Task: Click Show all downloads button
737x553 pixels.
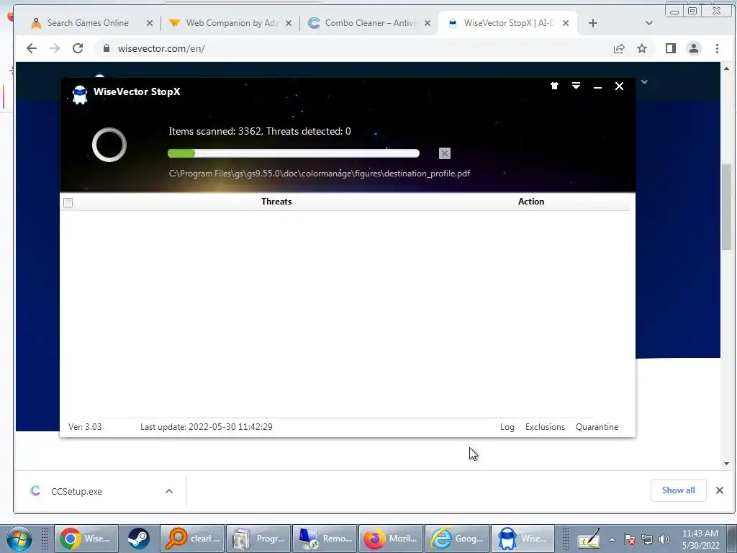Action: tap(678, 490)
